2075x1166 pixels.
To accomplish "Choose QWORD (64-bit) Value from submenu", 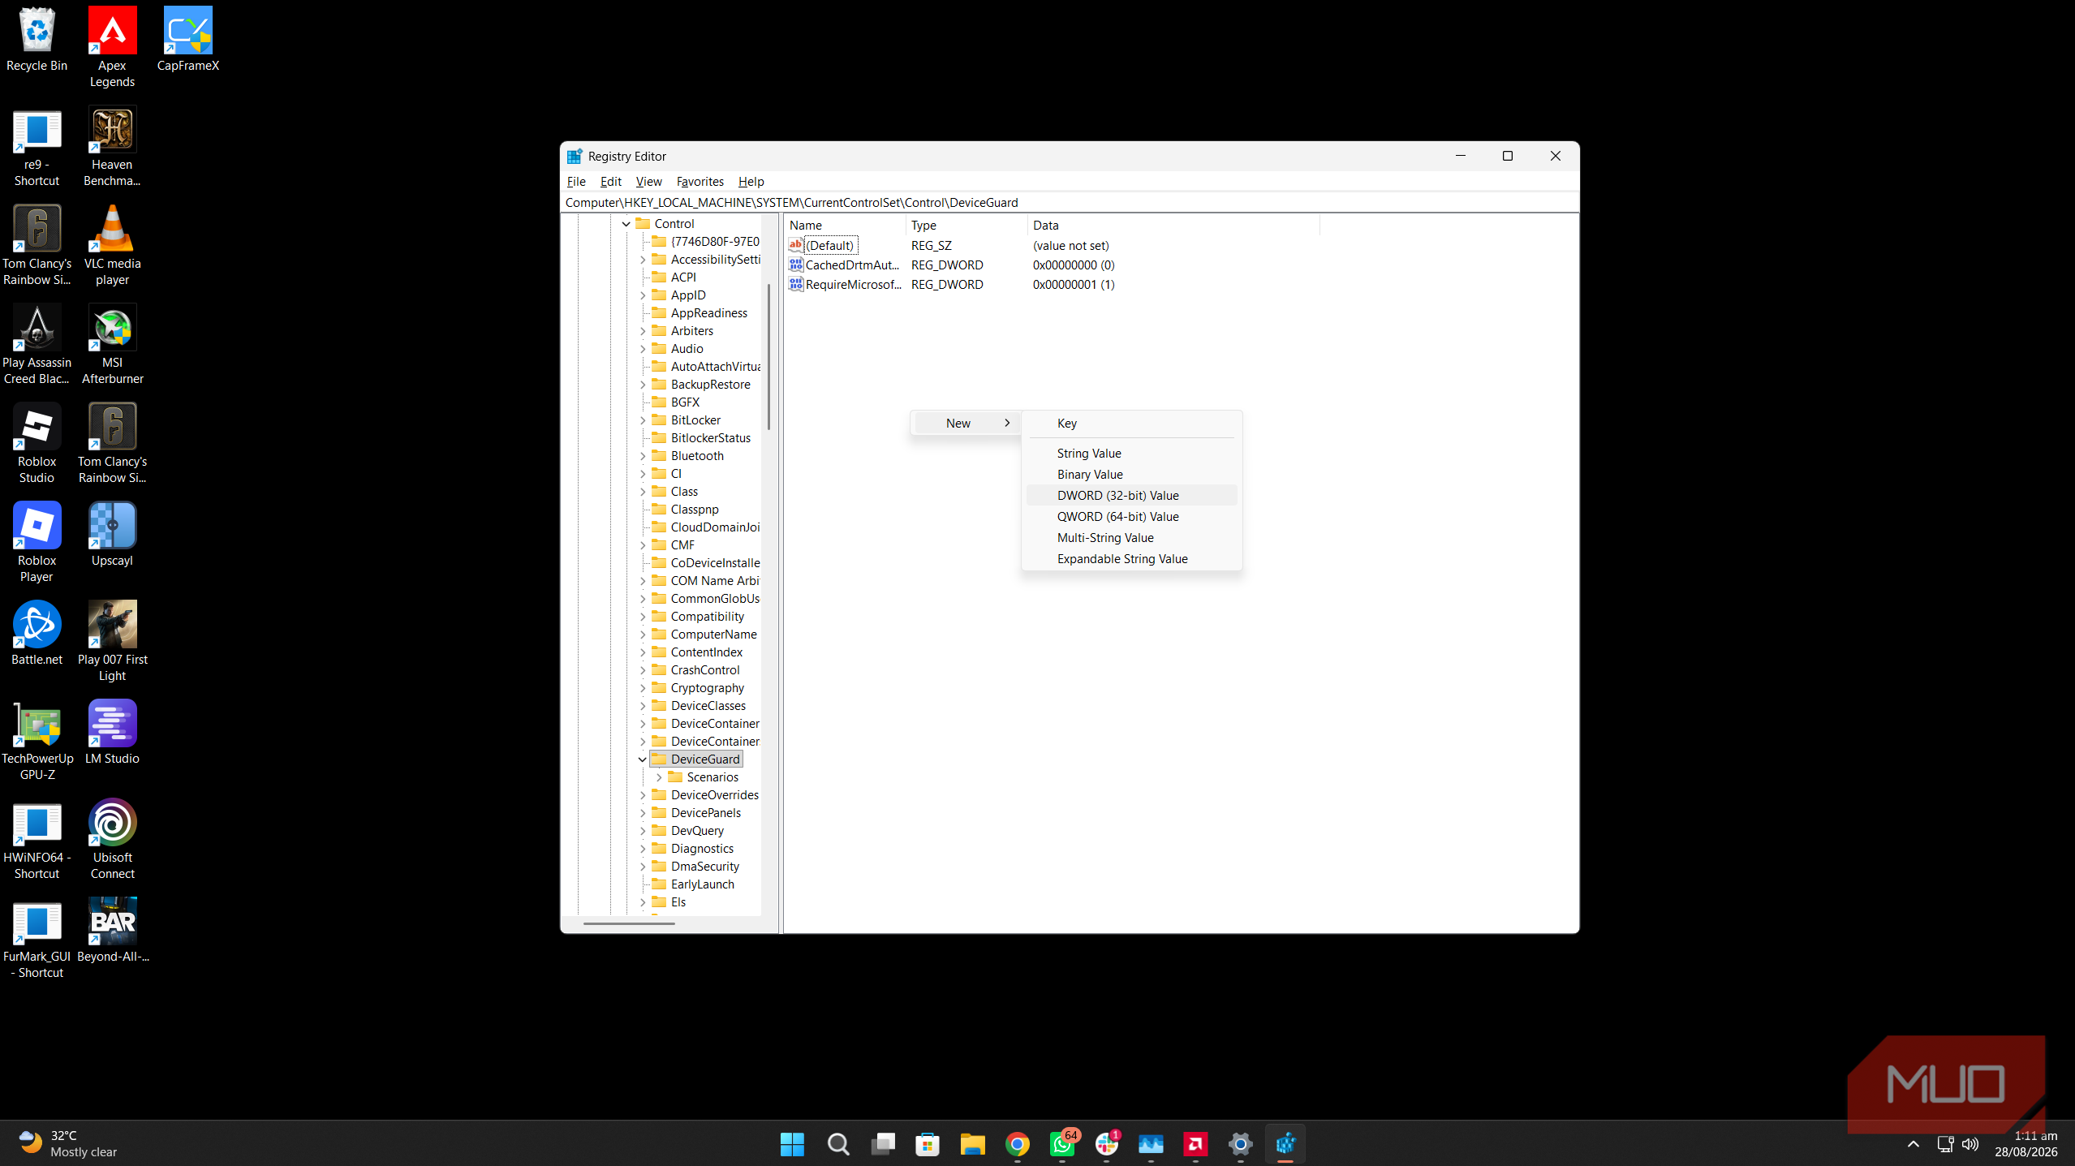I will point(1131,516).
